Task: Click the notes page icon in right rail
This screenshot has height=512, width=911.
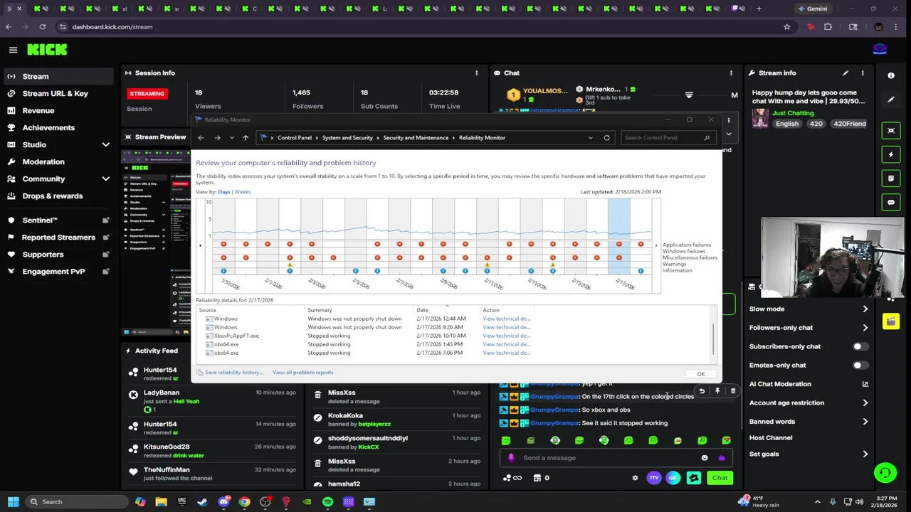Action: [891, 178]
